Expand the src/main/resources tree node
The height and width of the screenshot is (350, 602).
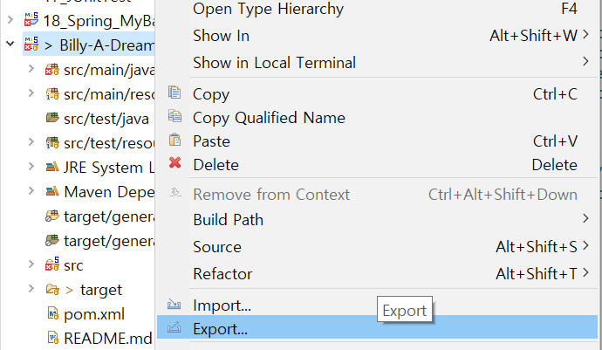pyautogui.click(x=31, y=93)
